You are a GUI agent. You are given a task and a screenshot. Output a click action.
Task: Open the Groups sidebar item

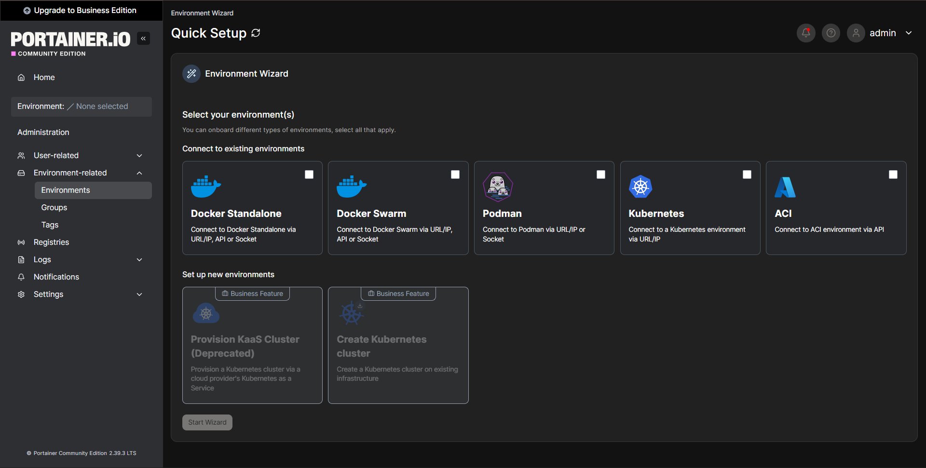point(93,208)
